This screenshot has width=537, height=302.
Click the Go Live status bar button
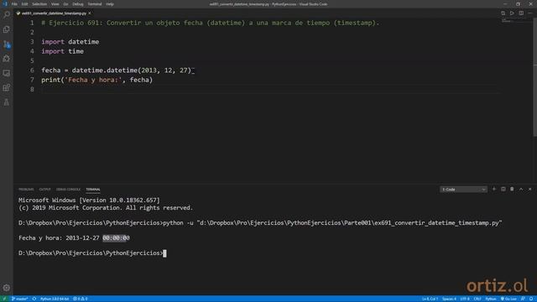508,299
